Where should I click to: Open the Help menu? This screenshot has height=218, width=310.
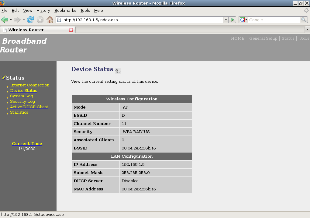point(98,10)
